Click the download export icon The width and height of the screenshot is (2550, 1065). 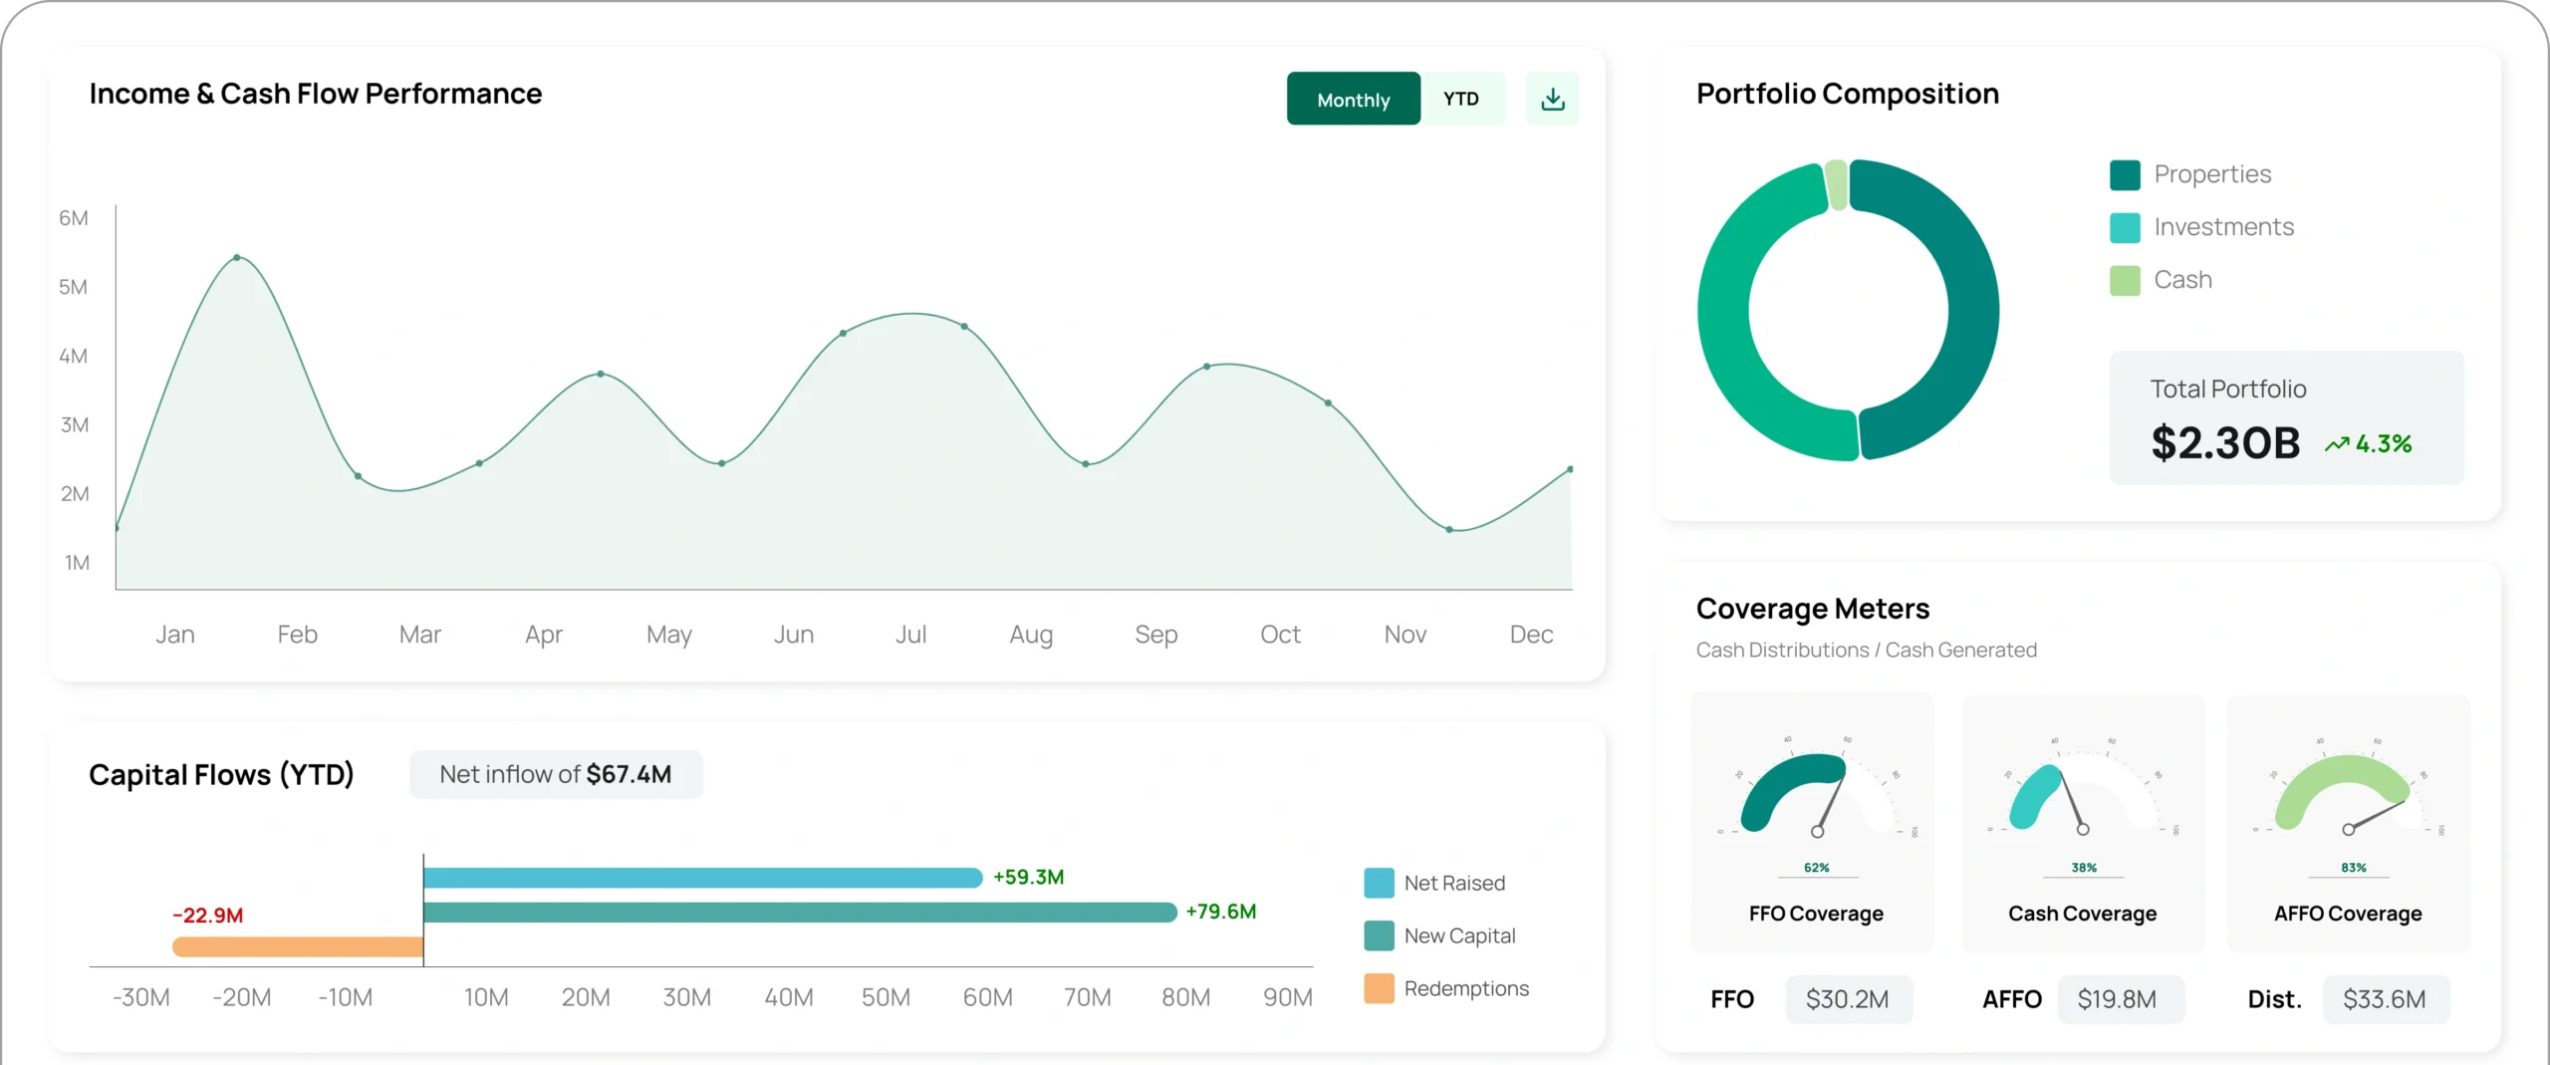pyautogui.click(x=1551, y=99)
